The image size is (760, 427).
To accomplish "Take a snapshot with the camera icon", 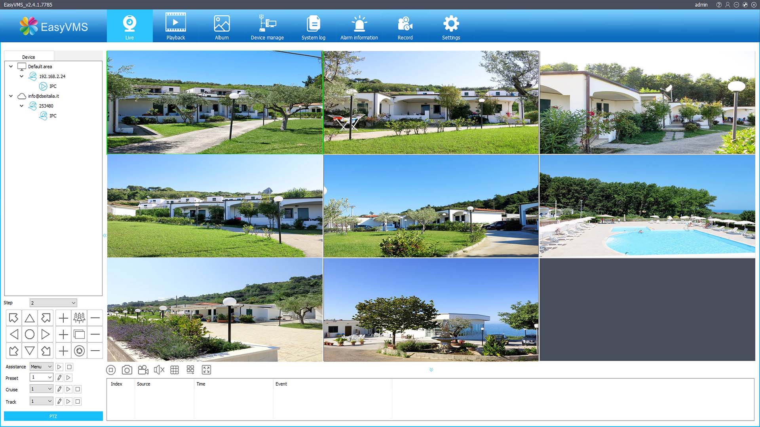I will coord(127,370).
